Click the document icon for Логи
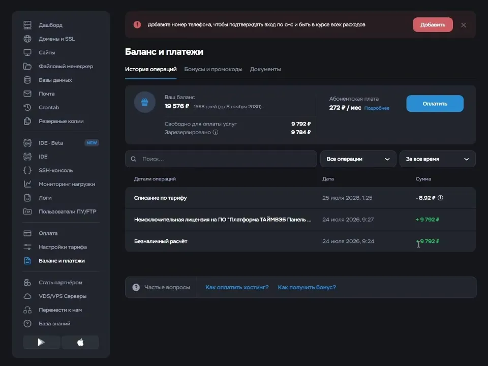Viewport: 488px width, 366px height. [x=27, y=198]
